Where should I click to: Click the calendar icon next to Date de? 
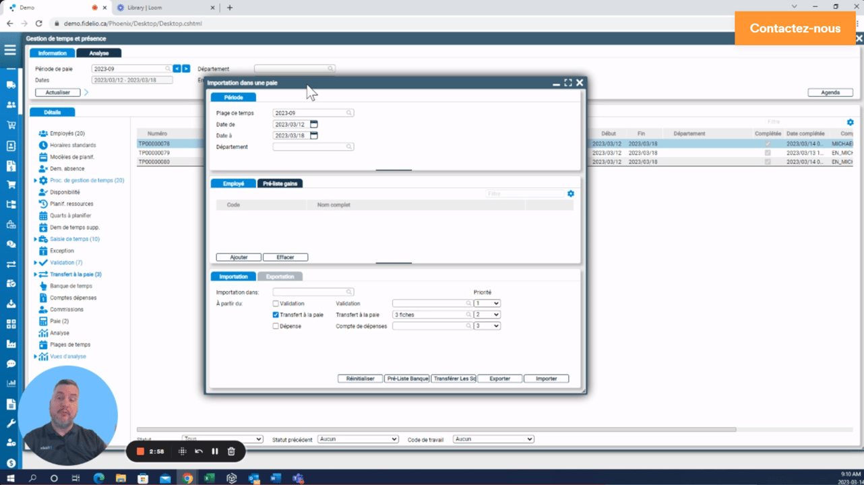point(314,125)
